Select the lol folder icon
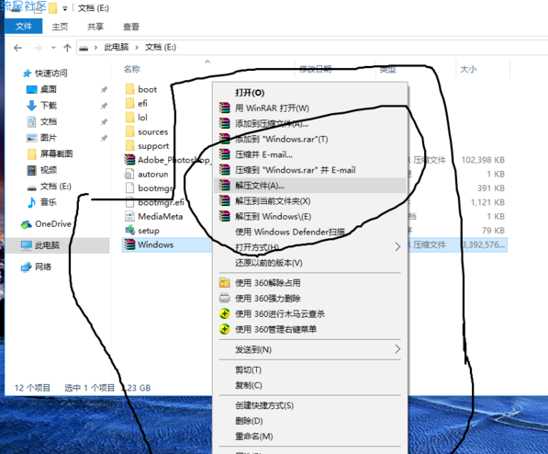Viewport: 548px width, 454px height. pyautogui.click(x=129, y=118)
